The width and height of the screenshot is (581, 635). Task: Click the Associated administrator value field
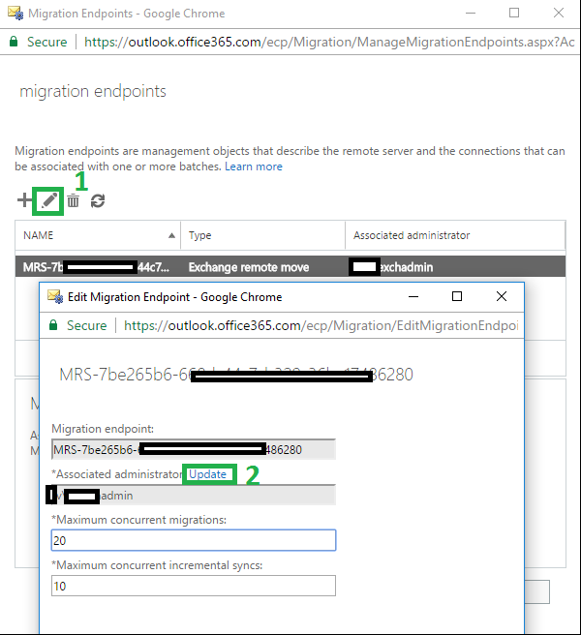click(194, 495)
